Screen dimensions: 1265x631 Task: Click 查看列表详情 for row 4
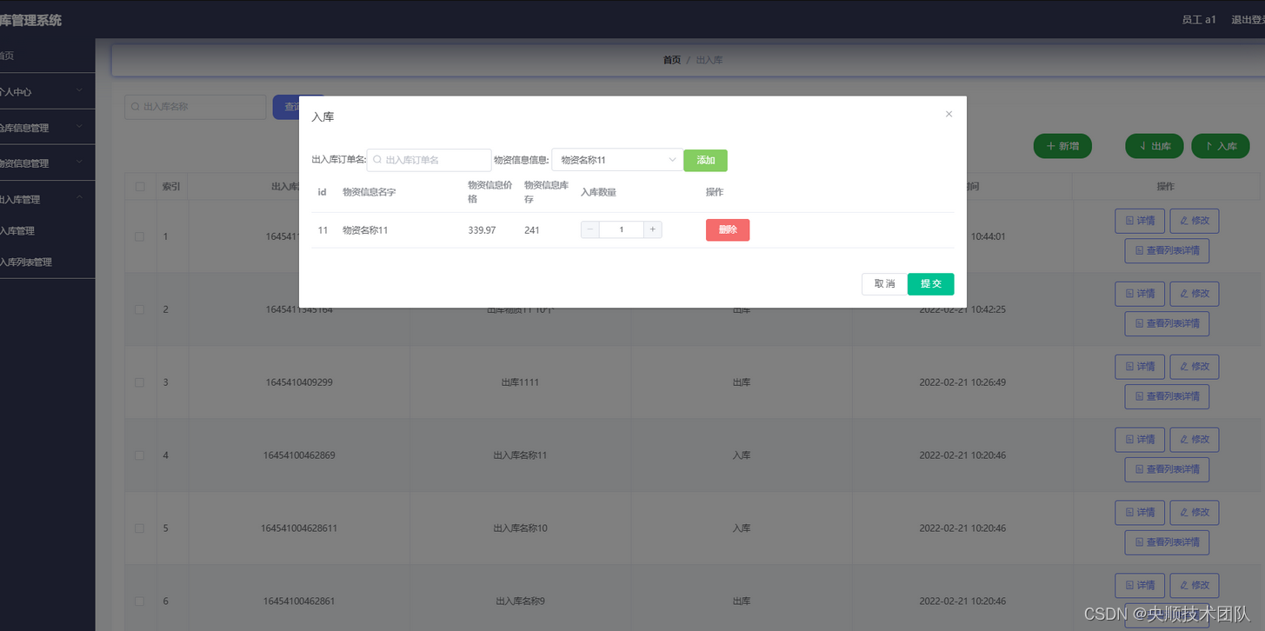pos(1167,469)
